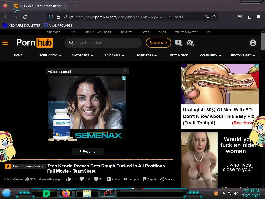Viewport: 265px width, 199px height.
Task: Open network status tray icon
Action: click(x=230, y=193)
